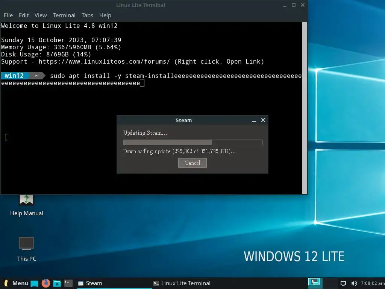Open the View menu in terminal
This screenshot has width=385, height=289.
pyautogui.click(x=41, y=15)
